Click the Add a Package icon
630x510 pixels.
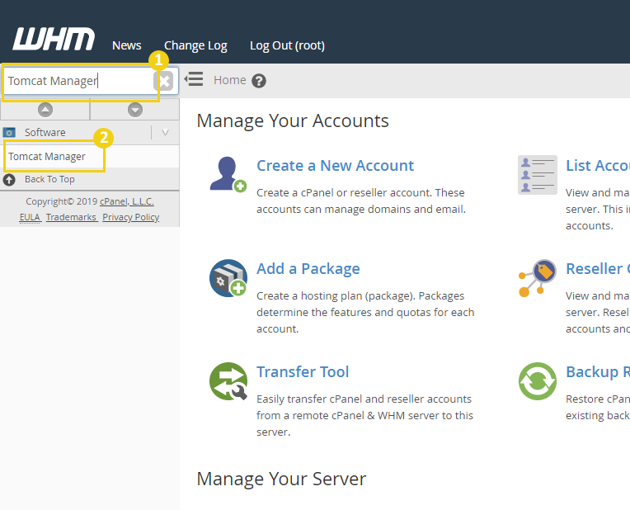[x=228, y=278]
